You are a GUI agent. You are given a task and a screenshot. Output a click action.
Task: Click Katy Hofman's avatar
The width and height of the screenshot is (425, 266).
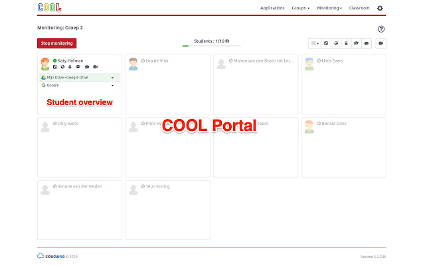pyautogui.click(x=45, y=64)
